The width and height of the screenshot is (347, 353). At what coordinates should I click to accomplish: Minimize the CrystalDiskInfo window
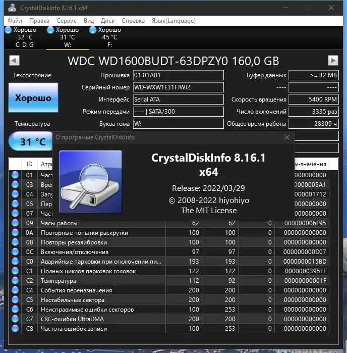[285, 8]
